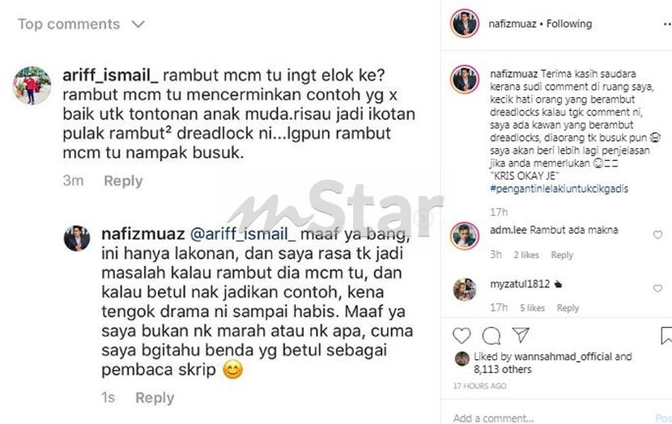Screen dimensions: 672x424
Task: Reply to nafizmuaz's comment reply
Action: (155, 398)
